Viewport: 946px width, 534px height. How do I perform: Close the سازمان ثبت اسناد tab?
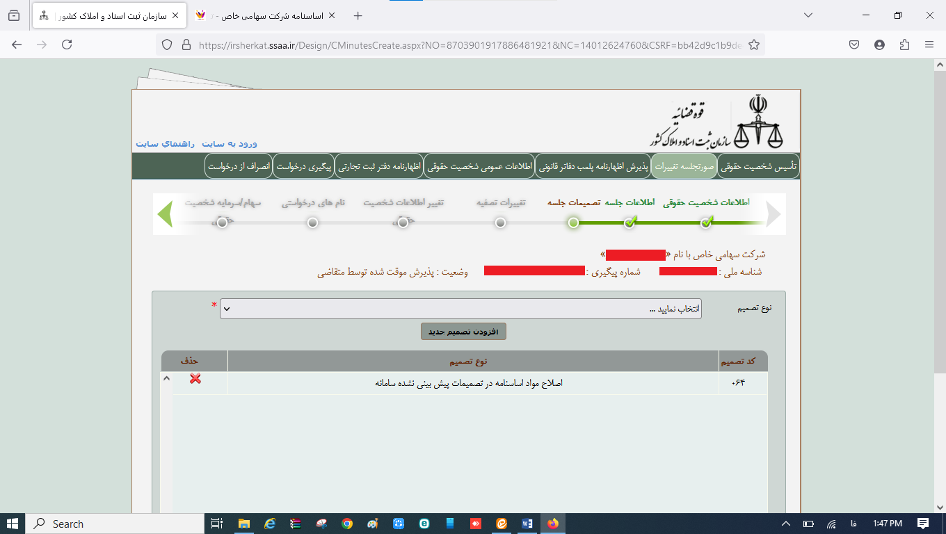175,15
